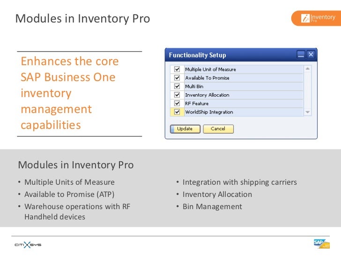Select the Multi Bin row label
The width and height of the screenshot is (341, 256).
click(x=194, y=86)
